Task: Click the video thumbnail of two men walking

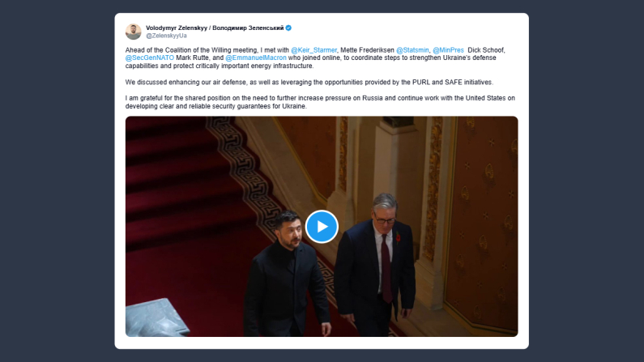Action: coord(322,227)
